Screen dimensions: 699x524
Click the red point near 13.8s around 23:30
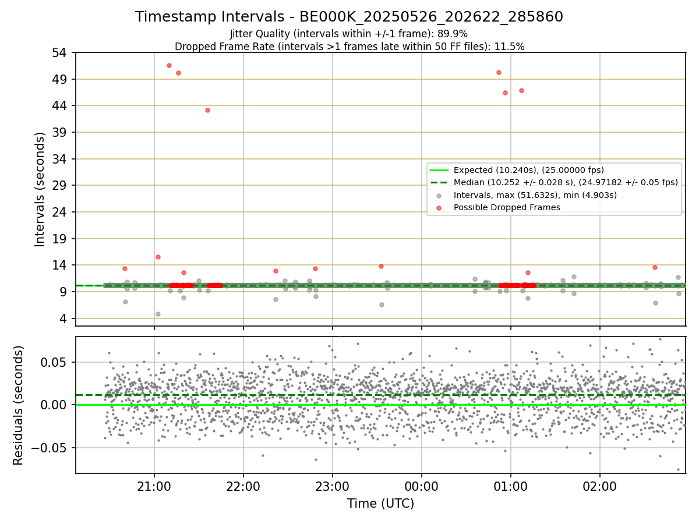point(381,266)
